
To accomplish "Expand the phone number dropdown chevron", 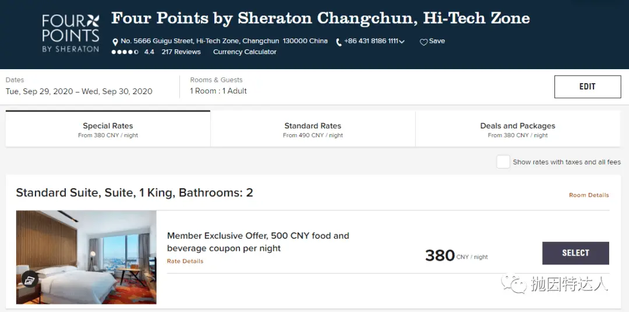I will (402, 42).
